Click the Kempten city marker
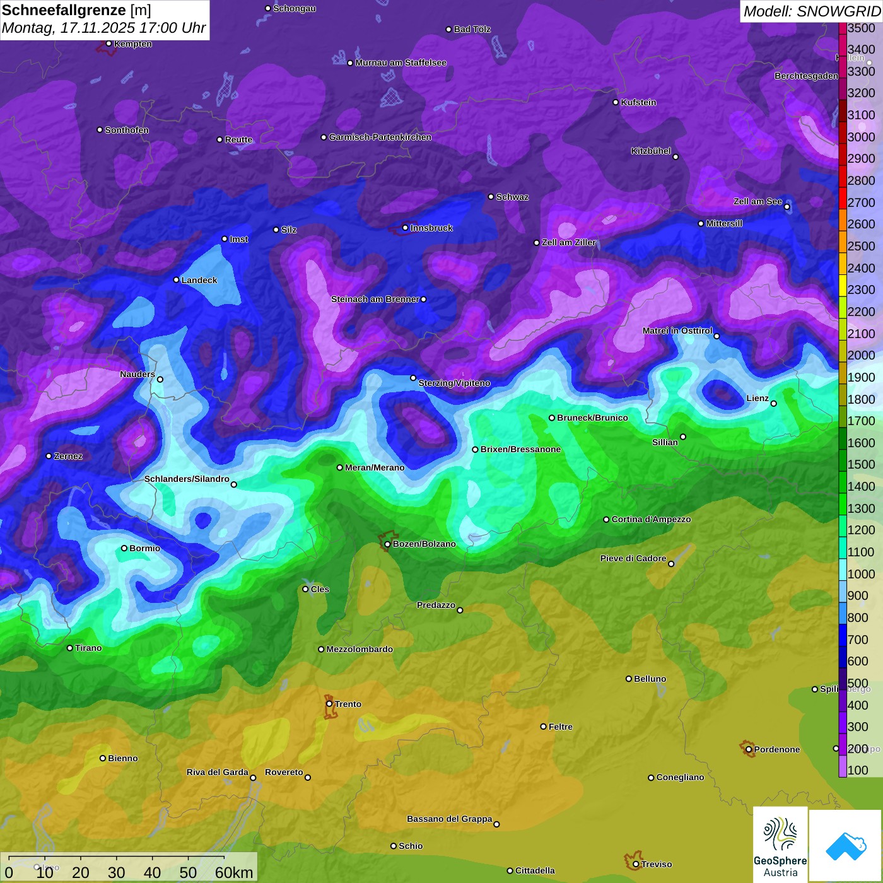Screen dimensions: 883x883 (109, 44)
